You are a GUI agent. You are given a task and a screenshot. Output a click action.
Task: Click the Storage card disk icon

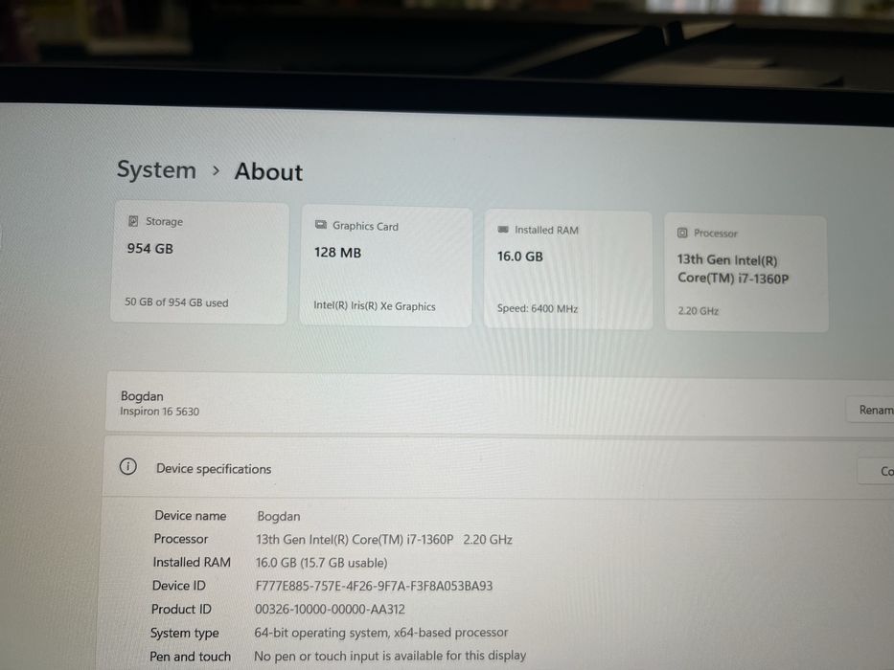click(133, 221)
